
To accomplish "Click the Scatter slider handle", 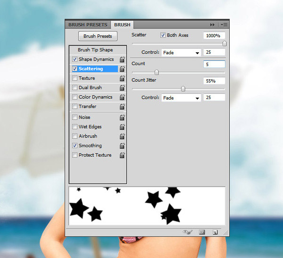I will (x=225, y=43).
